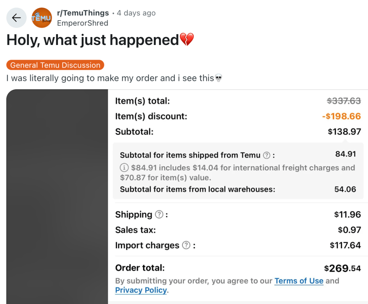The width and height of the screenshot is (368, 304).
Task: Click the '4 days ago' timestamp
Action: (x=136, y=13)
